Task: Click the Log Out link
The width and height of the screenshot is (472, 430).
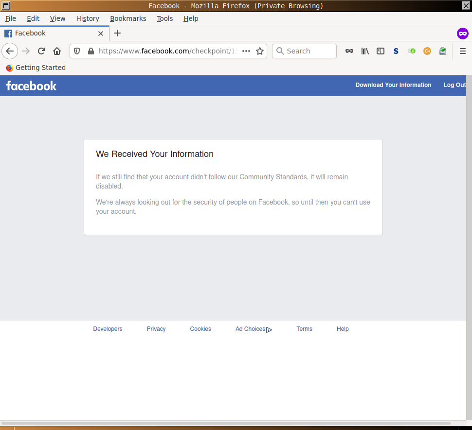Action: pyautogui.click(x=454, y=85)
